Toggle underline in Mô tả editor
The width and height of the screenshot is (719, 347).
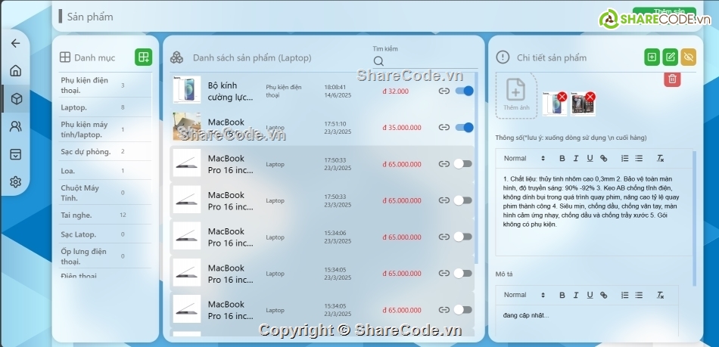point(590,296)
